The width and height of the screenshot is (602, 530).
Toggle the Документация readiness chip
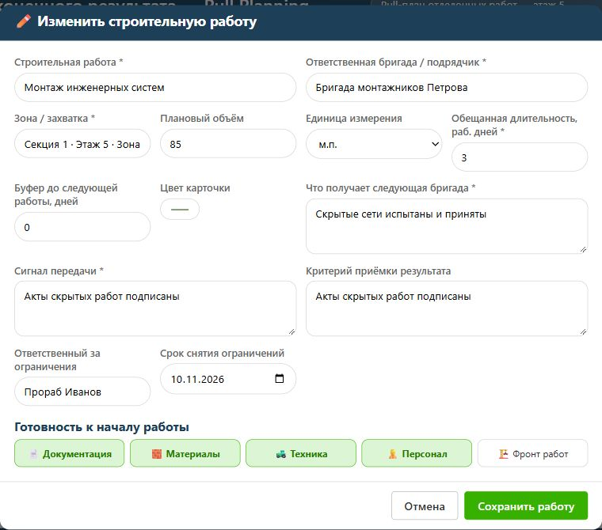pos(70,453)
